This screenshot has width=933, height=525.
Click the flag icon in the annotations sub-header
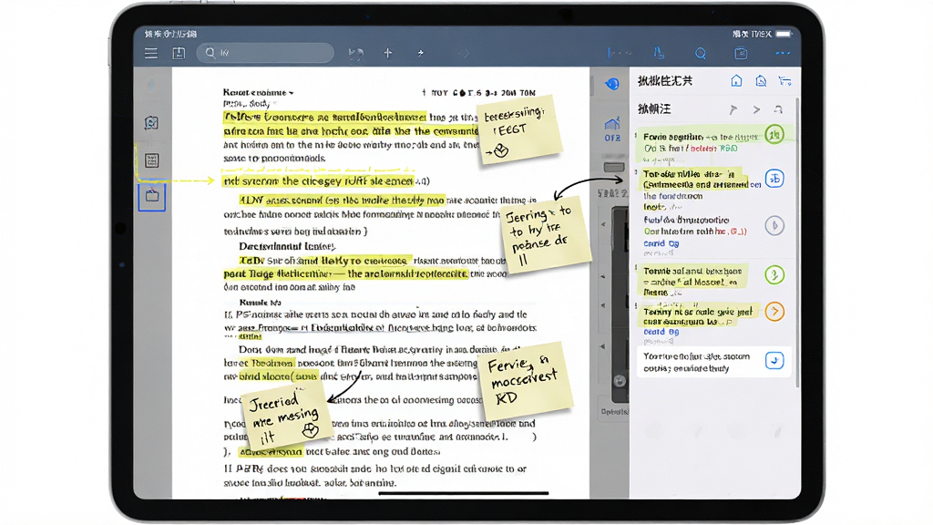[x=733, y=109]
